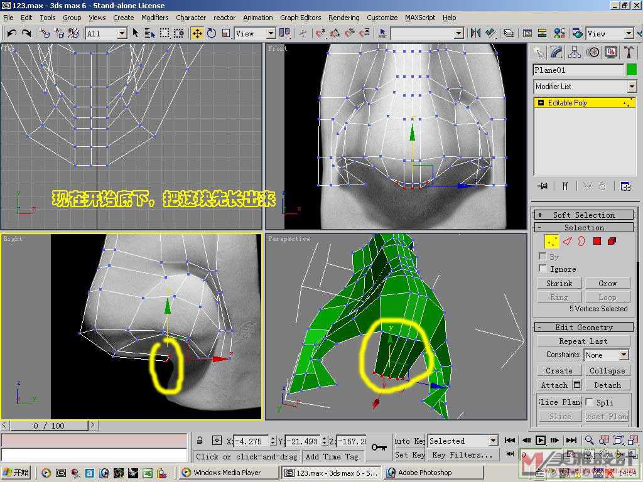Select the Move tool in toolbar
The image size is (643, 482).
click(197, 33)
